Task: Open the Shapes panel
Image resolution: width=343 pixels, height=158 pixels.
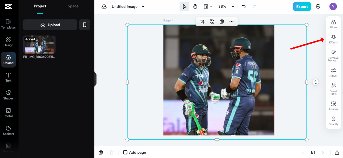Action: (x=8, y=95)
